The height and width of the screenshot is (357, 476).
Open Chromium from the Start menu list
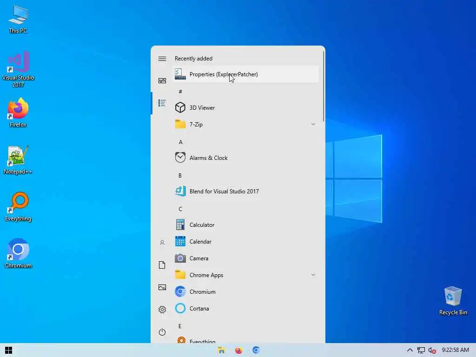[x=246, y=292]
